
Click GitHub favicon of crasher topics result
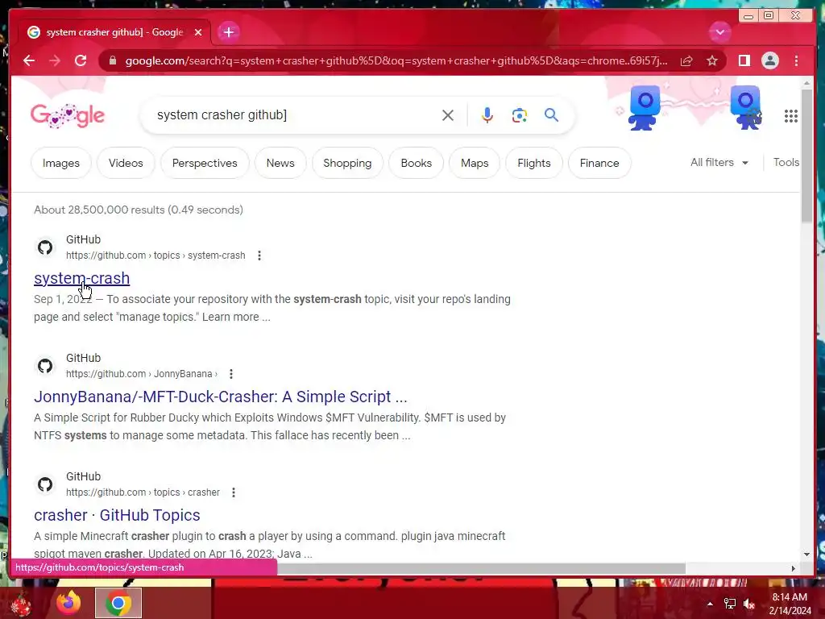[45, 484]
